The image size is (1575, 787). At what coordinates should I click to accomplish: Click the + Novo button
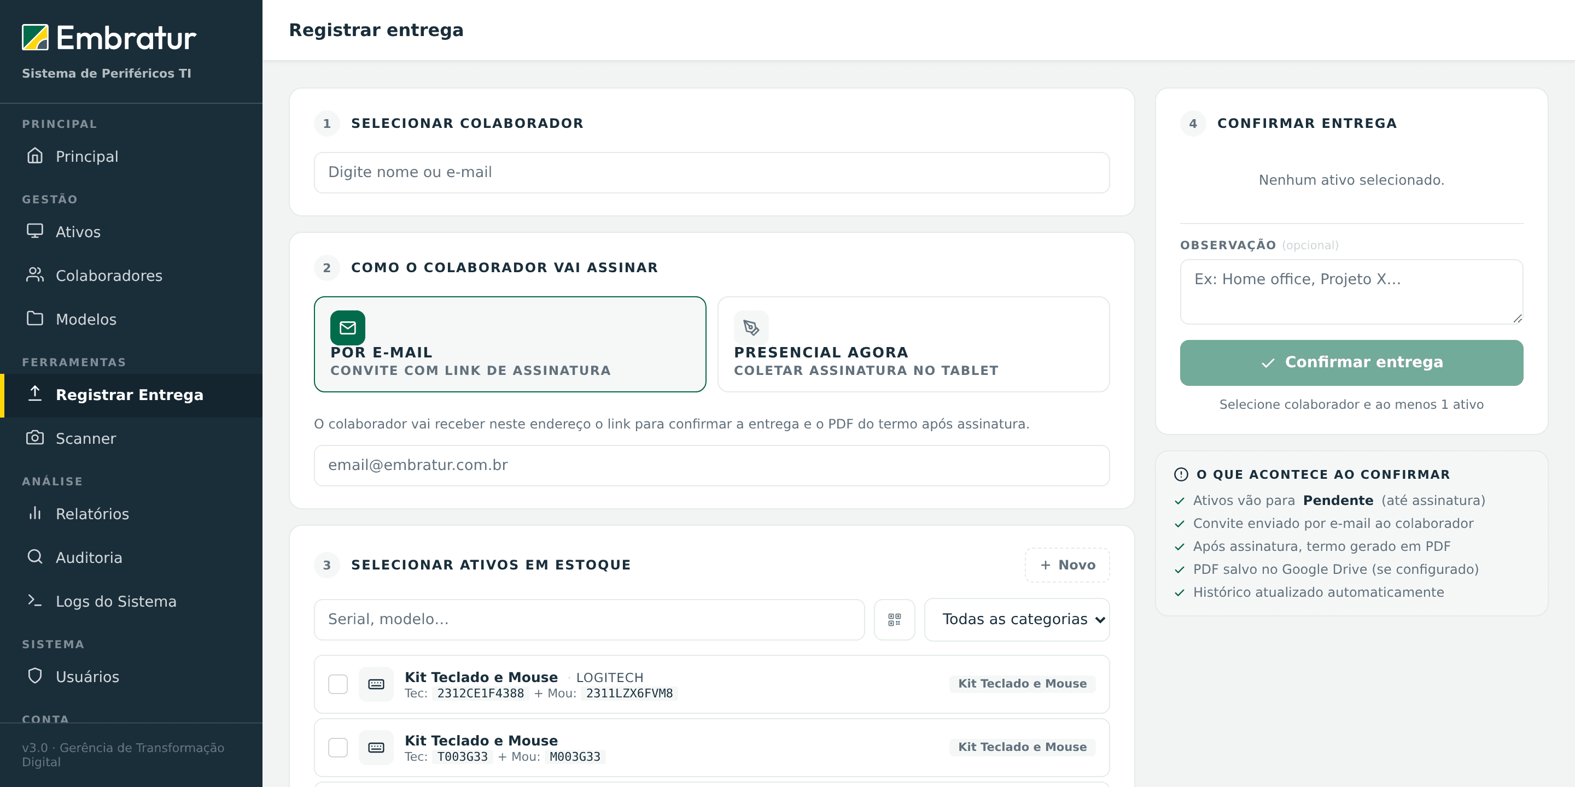(1067, 565)
